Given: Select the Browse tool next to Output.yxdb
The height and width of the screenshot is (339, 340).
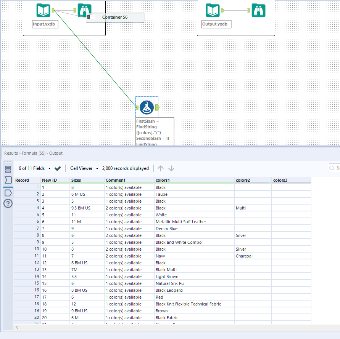Looking at the screenshot, I should (258, 10).
